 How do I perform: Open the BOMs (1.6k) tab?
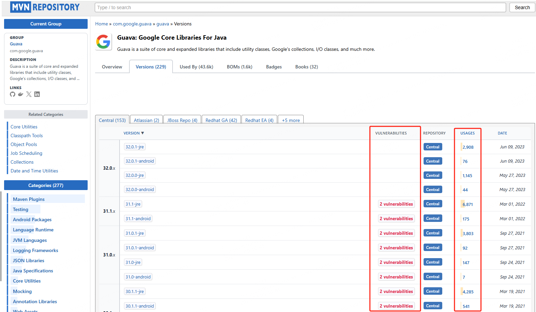[239, 67]
